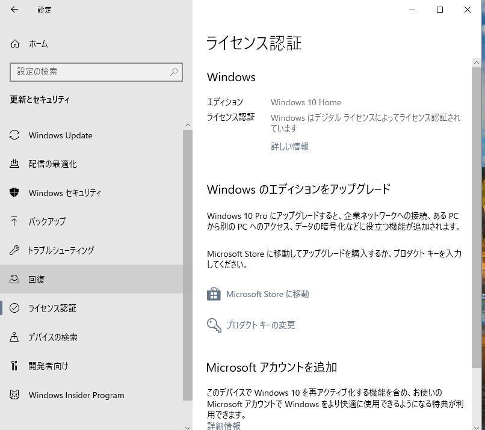
Task: Select 配信の最適化 in sidebar
Action: click(52, 164)
